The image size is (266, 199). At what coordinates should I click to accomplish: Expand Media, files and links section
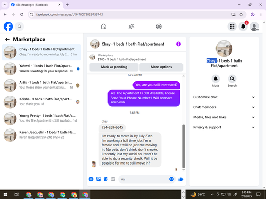click(224, 117)
